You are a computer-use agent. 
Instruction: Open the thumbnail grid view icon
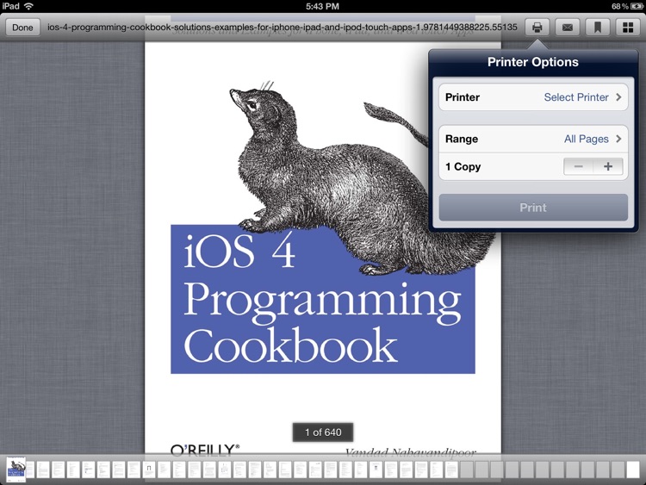[628, 28]
